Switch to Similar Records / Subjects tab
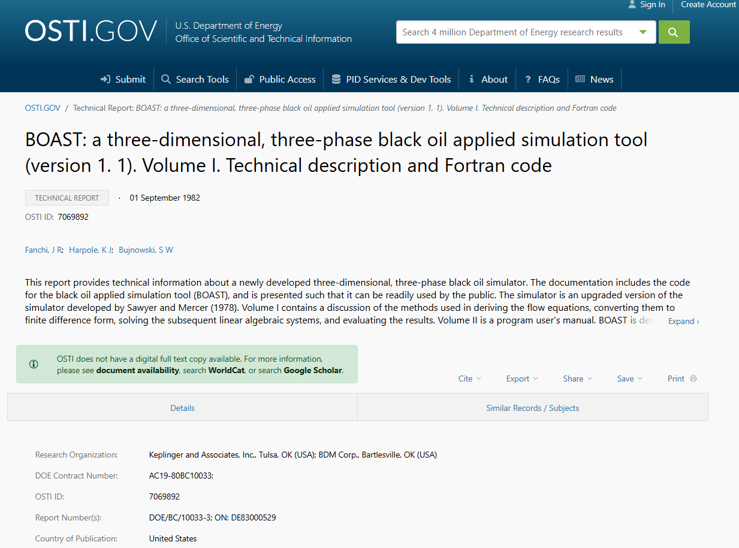739x548 pixels. [533, 408]
